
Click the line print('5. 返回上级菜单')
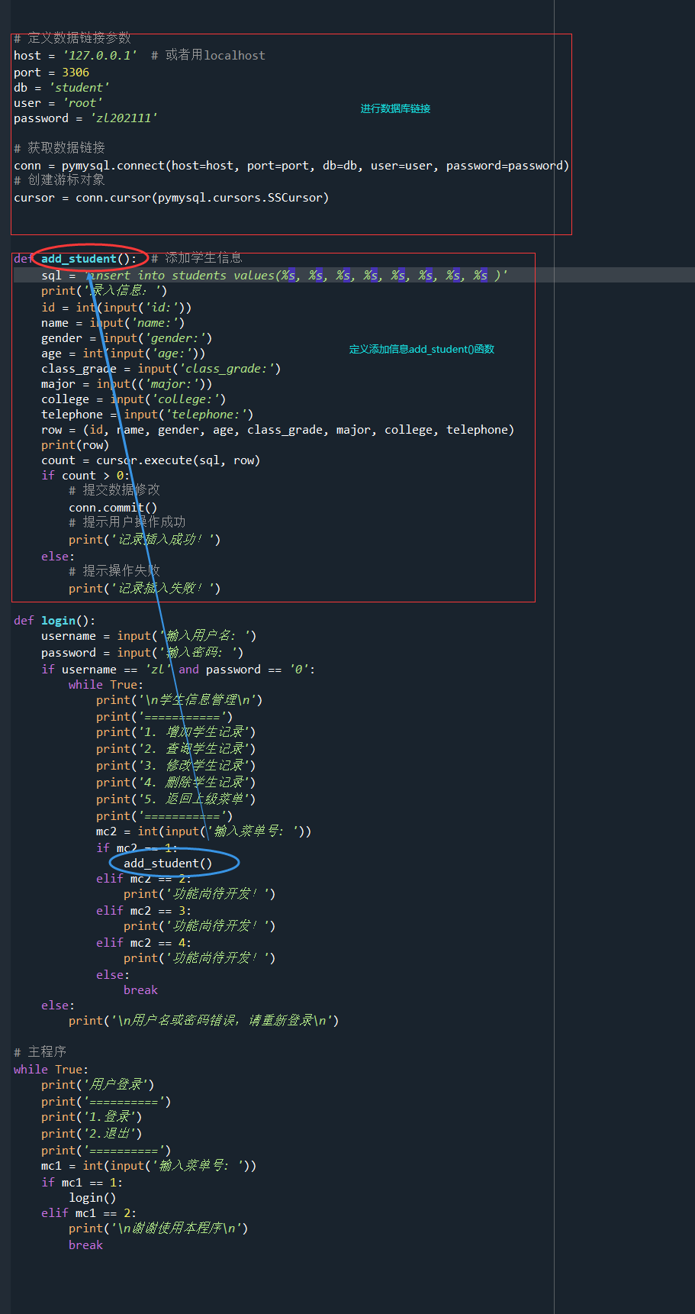(x=176, y=799)
